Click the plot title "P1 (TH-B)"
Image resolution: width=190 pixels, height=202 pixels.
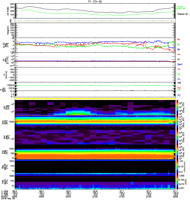[x=95, y=2]
